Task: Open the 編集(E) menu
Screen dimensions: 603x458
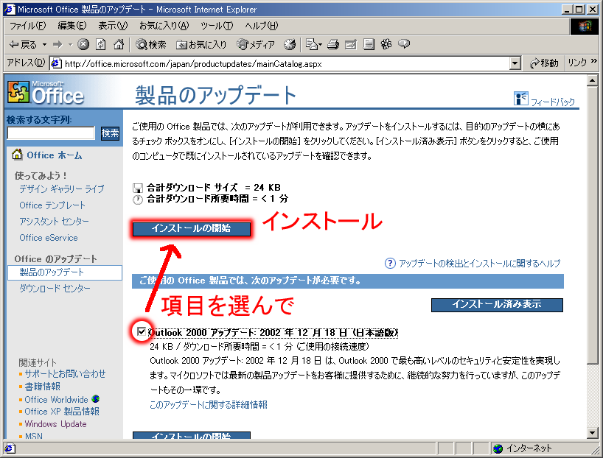Action: (72, 26)
